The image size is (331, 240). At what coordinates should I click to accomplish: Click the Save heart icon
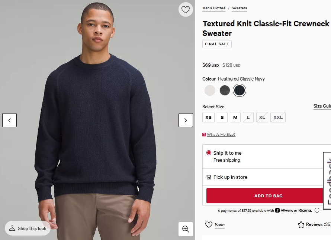coord(209,224)
